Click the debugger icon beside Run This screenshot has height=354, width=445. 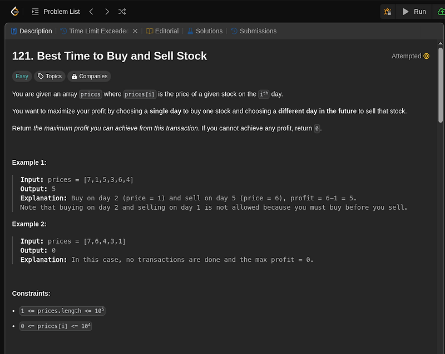388,12
